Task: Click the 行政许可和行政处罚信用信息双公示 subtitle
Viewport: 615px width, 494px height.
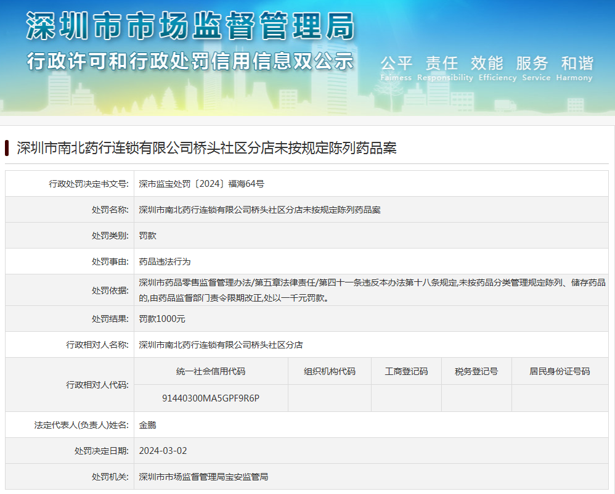Action: click(190, 61)
